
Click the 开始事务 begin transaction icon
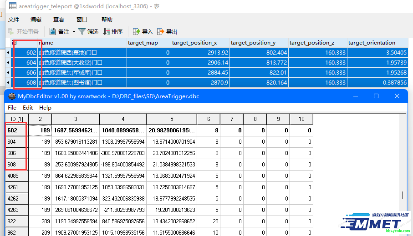[x=11, y=31]
